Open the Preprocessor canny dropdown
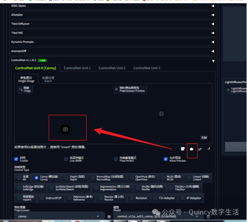Screen dimensions: 247x222 click(59, 216)
